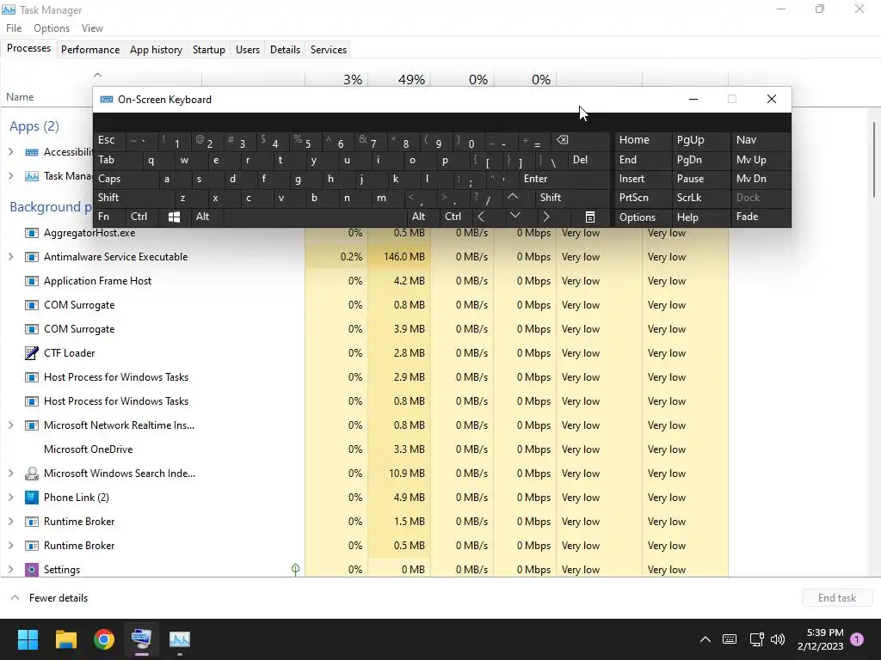Image resolution: width=881 pixels, height=660 pixels.
Task: Click the Settings gear process icon
Action: pos(32,570)
